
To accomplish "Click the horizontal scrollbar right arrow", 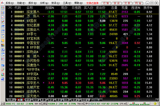I will [157, 100].
